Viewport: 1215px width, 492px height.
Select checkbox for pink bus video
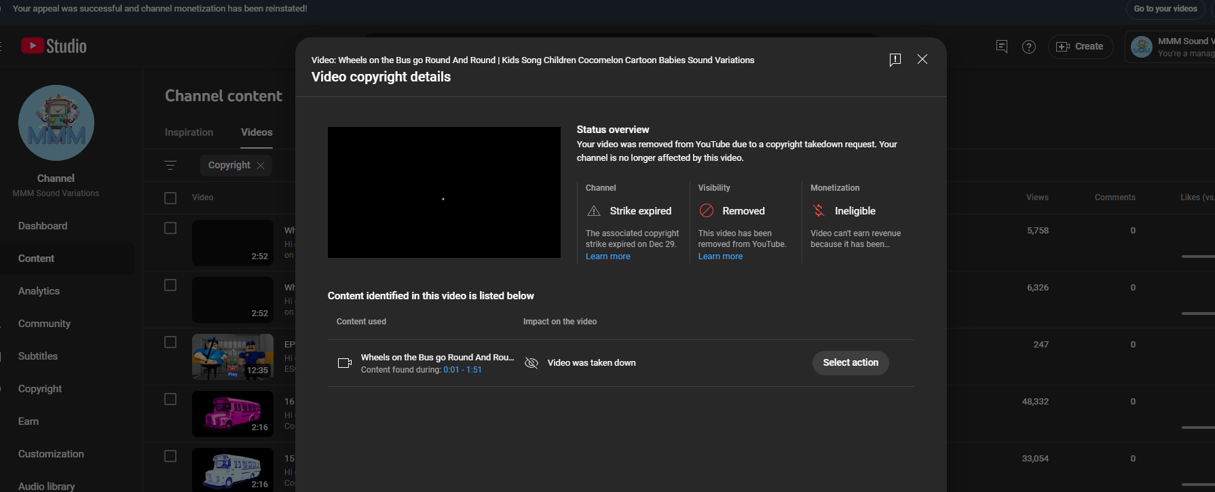point(170,399)
